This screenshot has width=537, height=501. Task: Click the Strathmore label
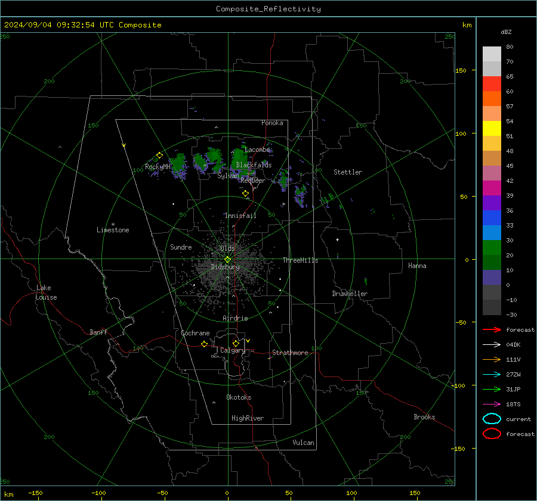click(x=290, y=353)
